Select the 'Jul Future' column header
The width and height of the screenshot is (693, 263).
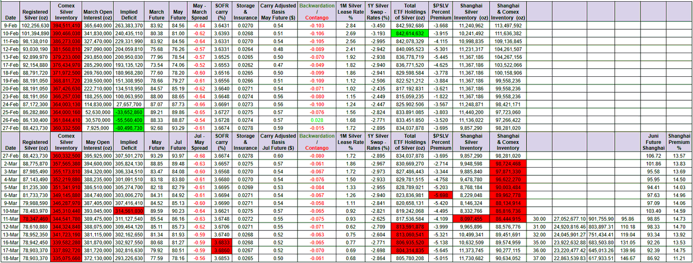pyautogui.click(x=179, y=140)
